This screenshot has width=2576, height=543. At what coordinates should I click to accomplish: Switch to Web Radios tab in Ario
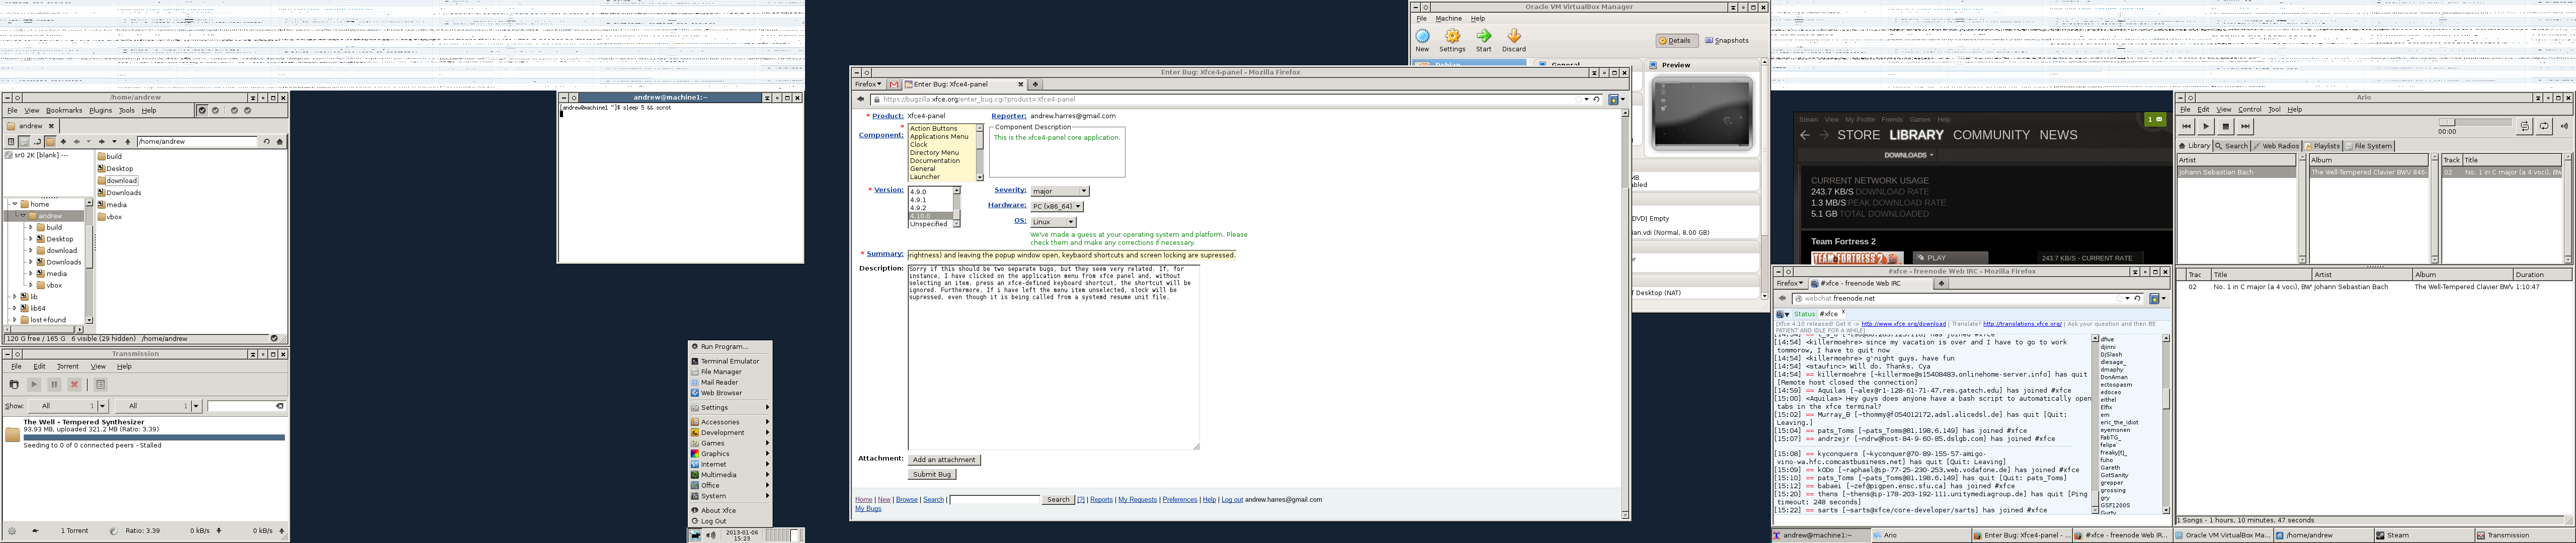[x=2276, y=146]
